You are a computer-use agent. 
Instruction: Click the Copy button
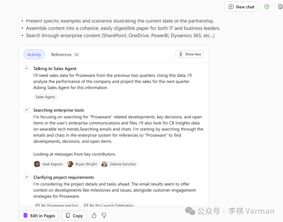click(74, 215)
